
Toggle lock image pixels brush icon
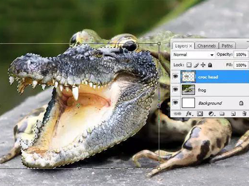(x=196, y=65)
